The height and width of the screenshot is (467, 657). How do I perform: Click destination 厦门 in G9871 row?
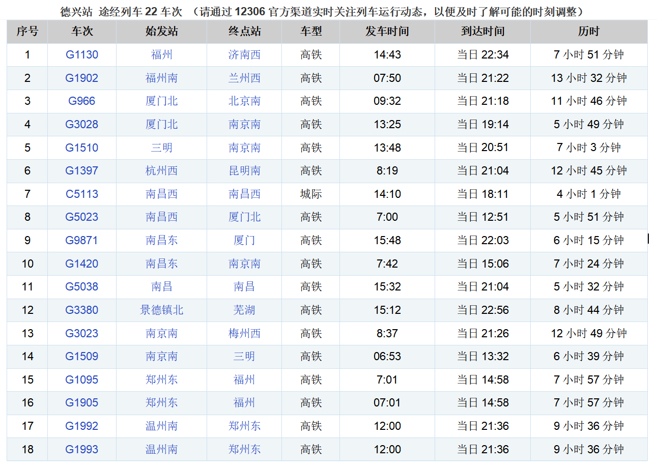[245, 240]
